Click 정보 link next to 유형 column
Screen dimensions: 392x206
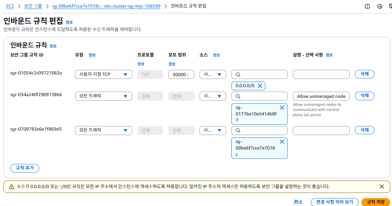click(x=92, y=55)
